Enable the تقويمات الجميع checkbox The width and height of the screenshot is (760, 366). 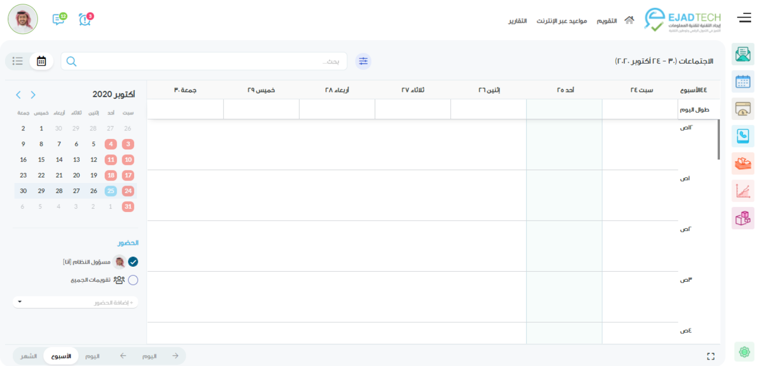point(133,280)
